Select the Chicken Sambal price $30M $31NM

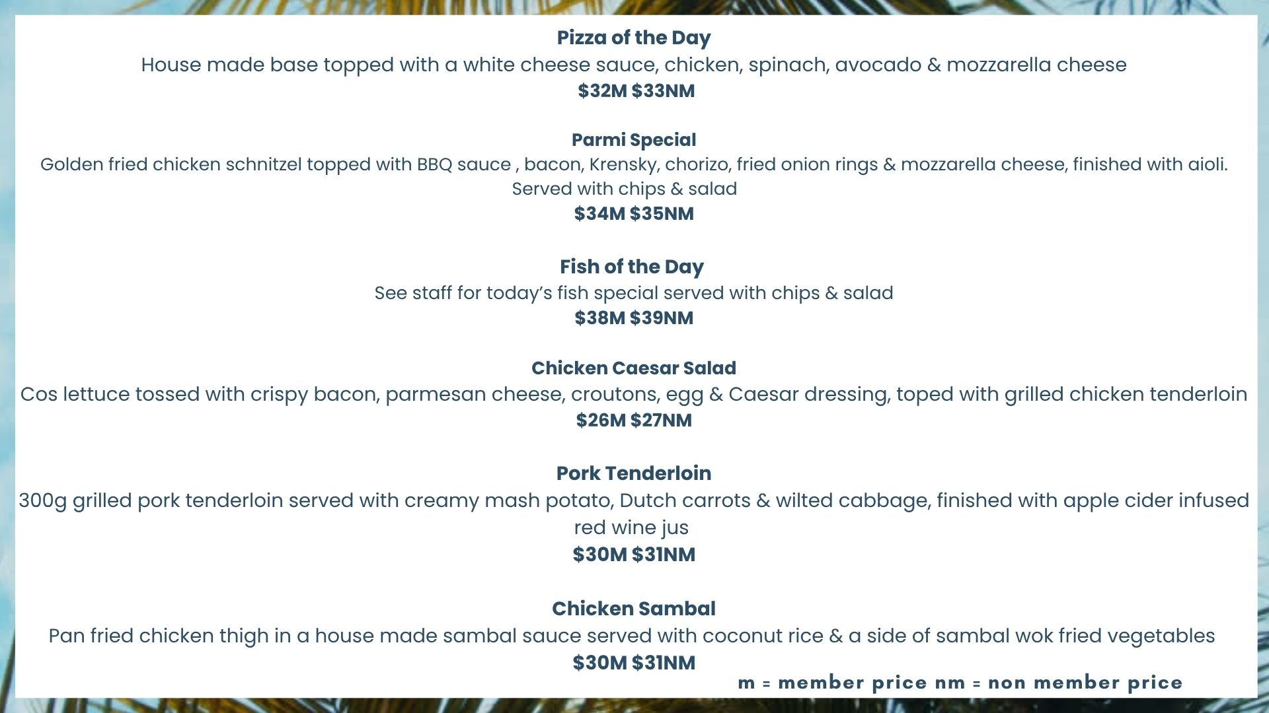coord(634,662)
